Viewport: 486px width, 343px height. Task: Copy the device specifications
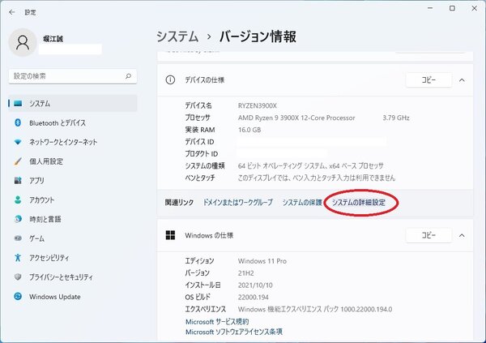tap(428, 80)
